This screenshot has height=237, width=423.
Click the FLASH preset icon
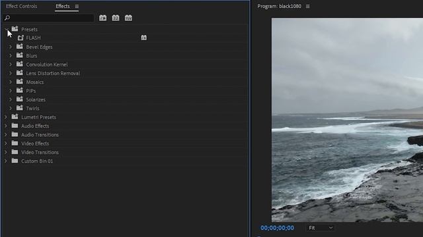click(20, 38)
